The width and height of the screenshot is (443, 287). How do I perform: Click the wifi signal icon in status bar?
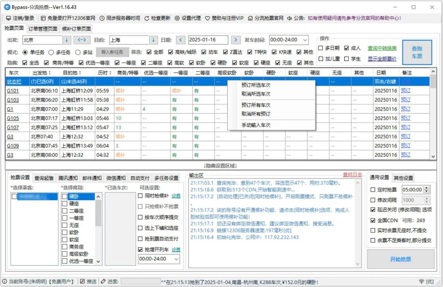421,281
